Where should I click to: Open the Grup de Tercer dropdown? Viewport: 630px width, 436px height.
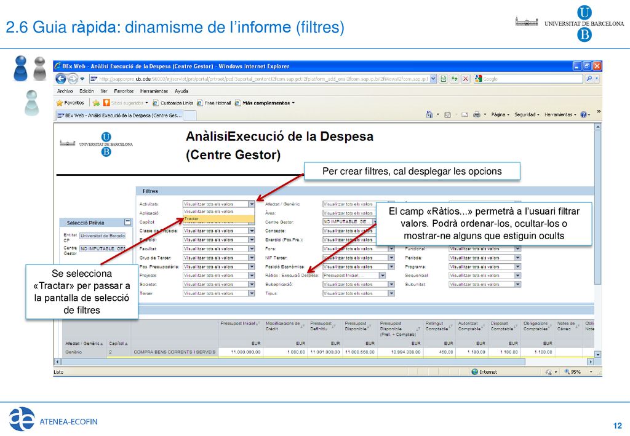coord(252,258)
